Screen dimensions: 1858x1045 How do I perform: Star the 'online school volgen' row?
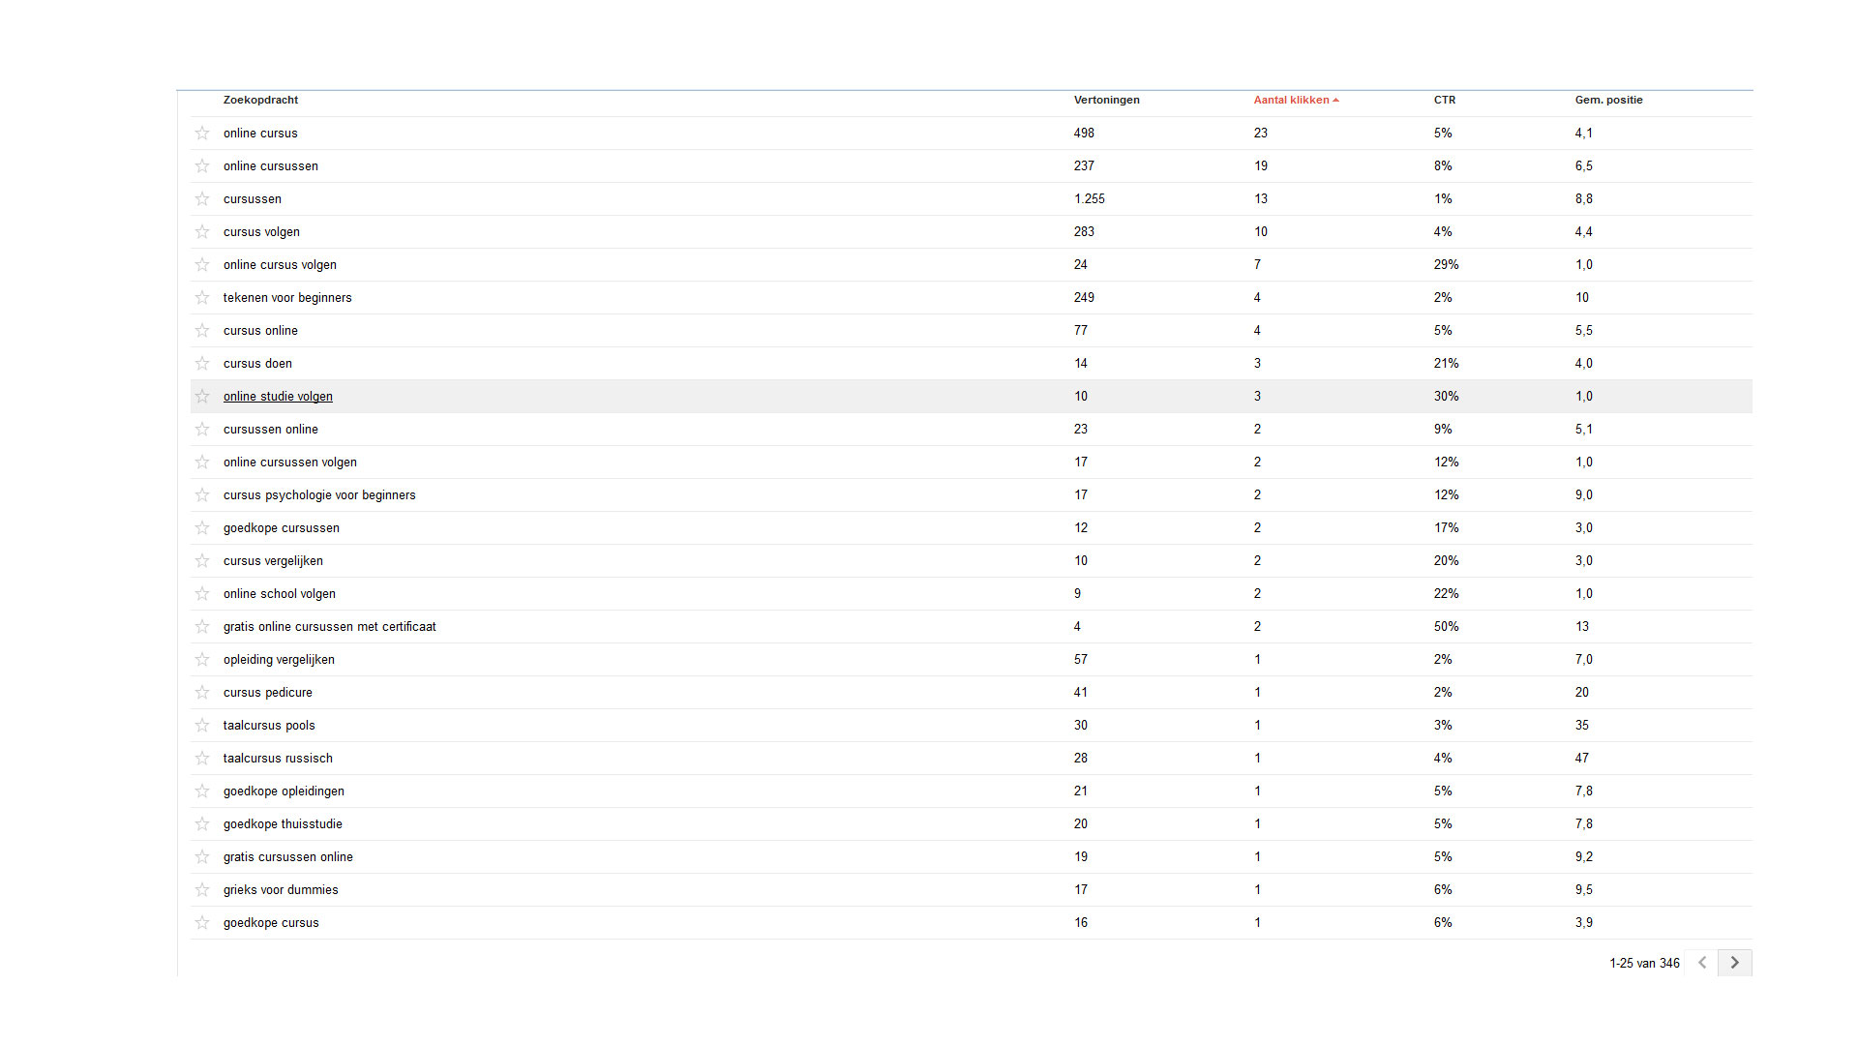coord(202,594)
